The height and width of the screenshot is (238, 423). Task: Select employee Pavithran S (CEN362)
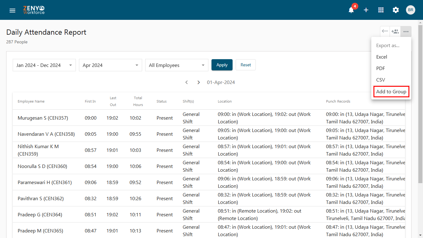tap(41, 199)
